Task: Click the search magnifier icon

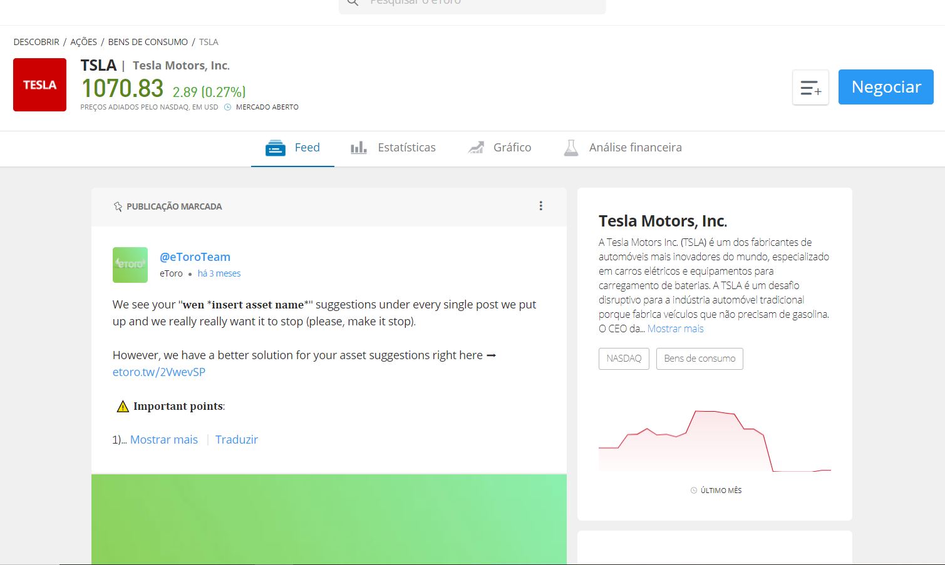Action: coord(353,3)
